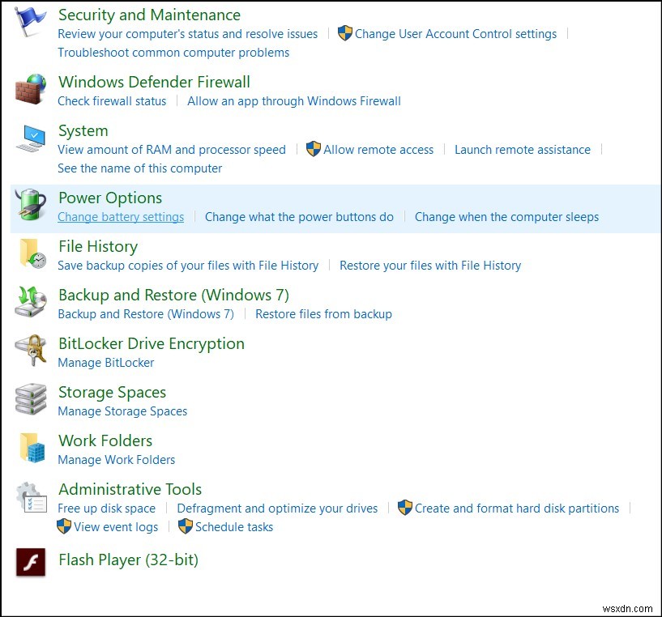Click Free up disk space

tap(107, 508)
